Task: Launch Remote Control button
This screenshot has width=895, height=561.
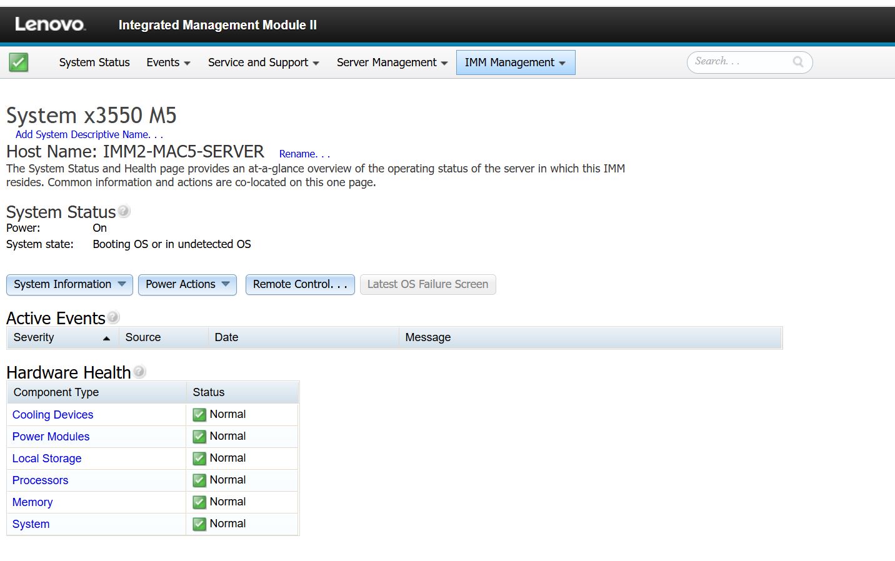Action: tap(300, 284)
